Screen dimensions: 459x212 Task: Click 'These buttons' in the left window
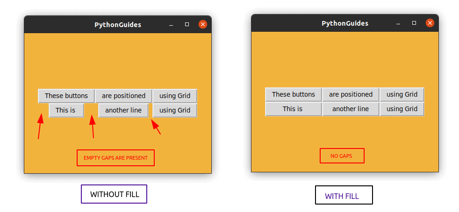pos(66,96)
